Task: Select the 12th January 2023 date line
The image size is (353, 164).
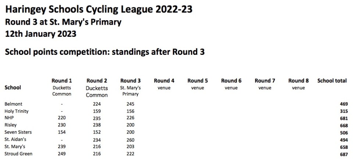Action: click(40, 34)
